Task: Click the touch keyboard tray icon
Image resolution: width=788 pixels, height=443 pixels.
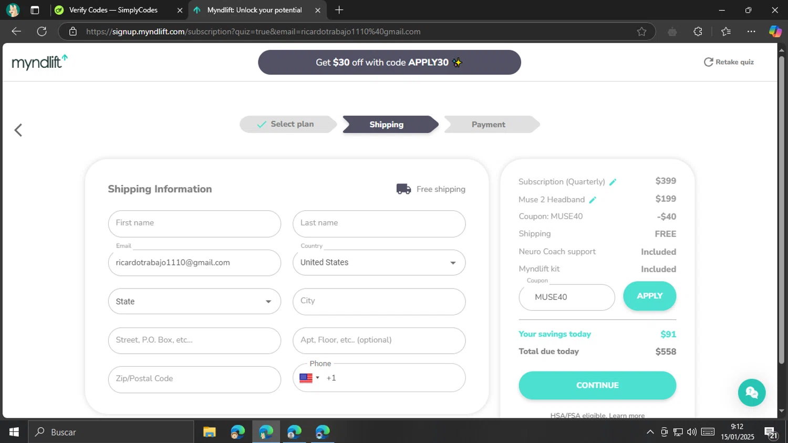Action: tap(708, 432)
